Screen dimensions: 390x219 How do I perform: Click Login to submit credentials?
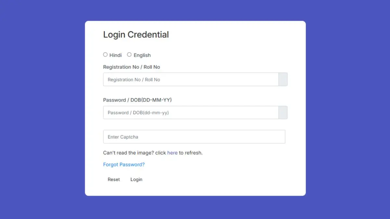click(x=136, y=179)
